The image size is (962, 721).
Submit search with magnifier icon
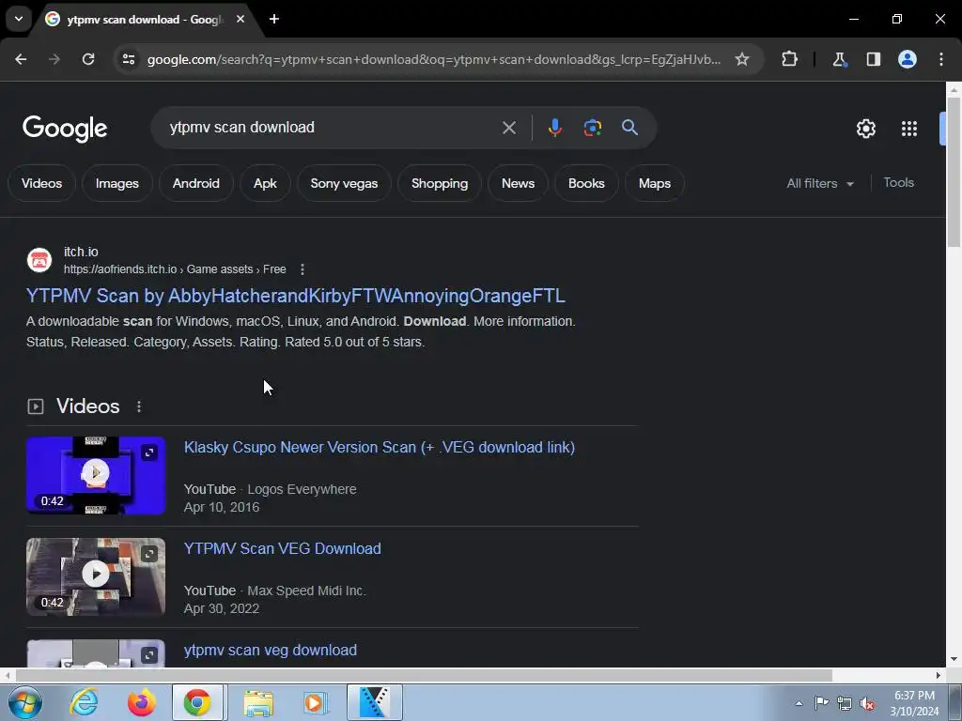[629, 128]
